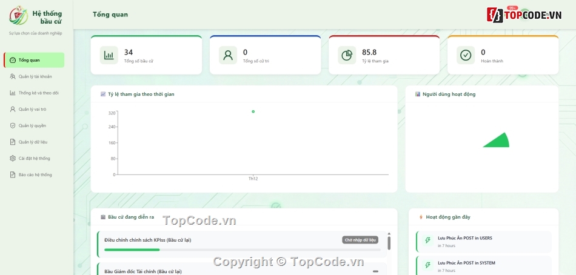This screenshot has height=275, width=576.
Task: Click icon beside Người dùng hoạt động title
Action: point(418,94)
